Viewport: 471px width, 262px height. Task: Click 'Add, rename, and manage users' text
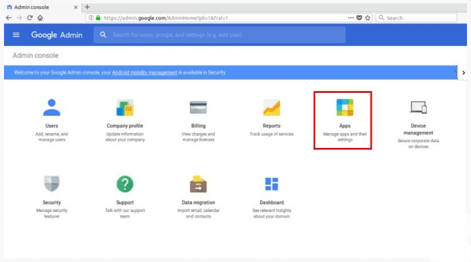pyautogui.click(x=52, y=137)
